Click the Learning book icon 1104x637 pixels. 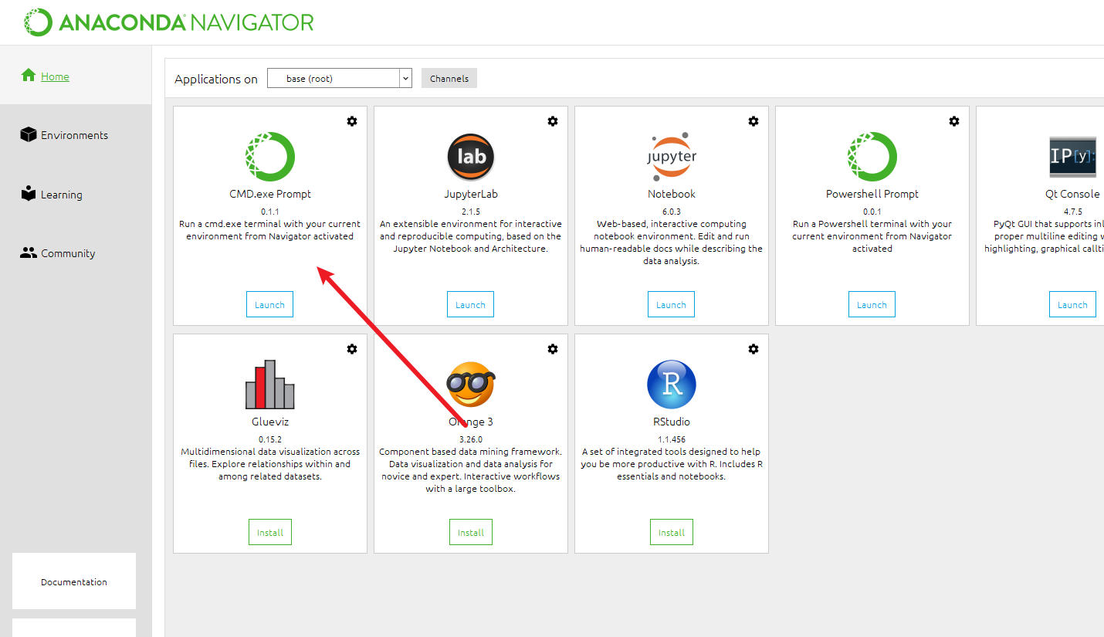pos(29,193)
